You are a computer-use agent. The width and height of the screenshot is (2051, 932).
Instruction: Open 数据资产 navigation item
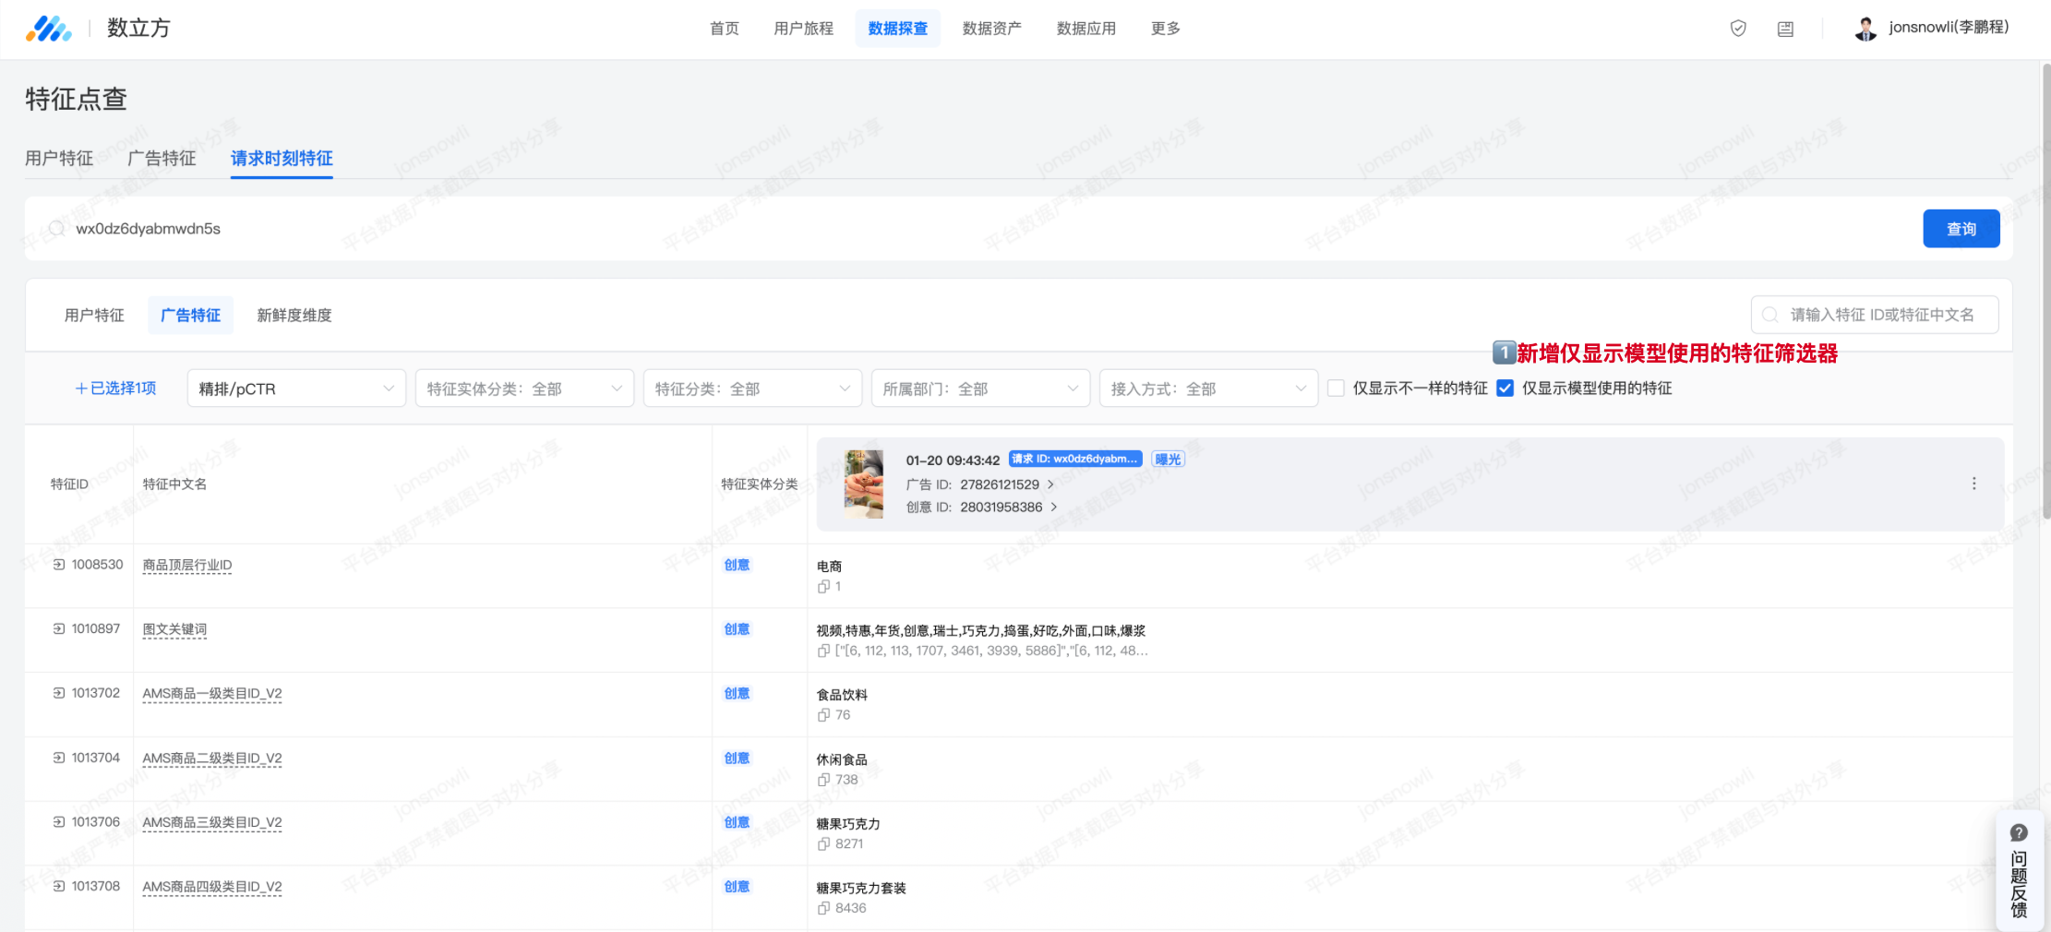click(x=991, y=29)
